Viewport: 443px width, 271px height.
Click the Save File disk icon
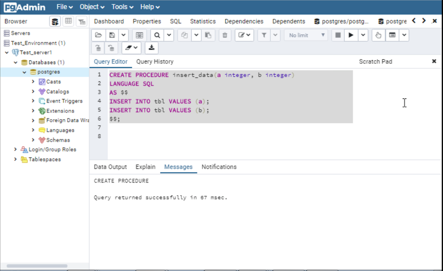(112, 35)
